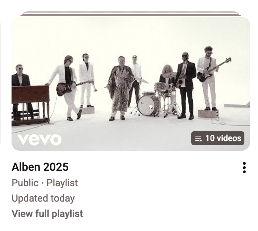Click the stacked playlist bars above the thumbnail
The height and width of the screenshot is (231, 258).
point(131,14)
